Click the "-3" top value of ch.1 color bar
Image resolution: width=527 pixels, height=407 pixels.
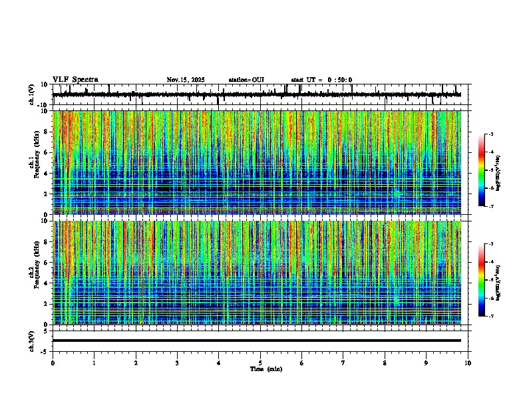pyautogui.click(x=491, y=134)
